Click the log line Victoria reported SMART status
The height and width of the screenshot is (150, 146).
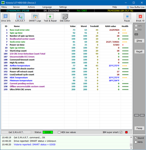tap(35, 144)
